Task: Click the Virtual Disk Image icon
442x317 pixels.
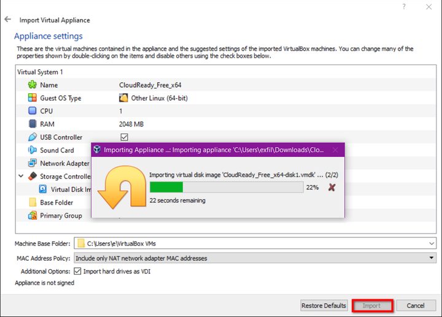Action: coord(43,189)
